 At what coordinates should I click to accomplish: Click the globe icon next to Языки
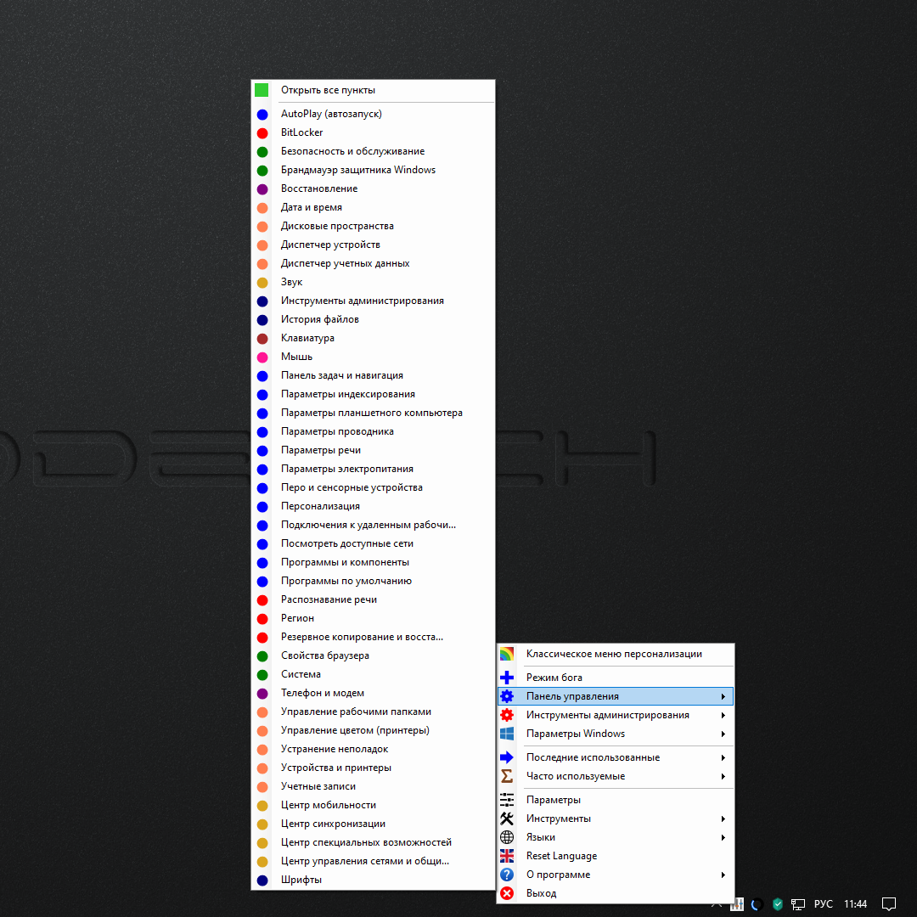coord(507,837)
